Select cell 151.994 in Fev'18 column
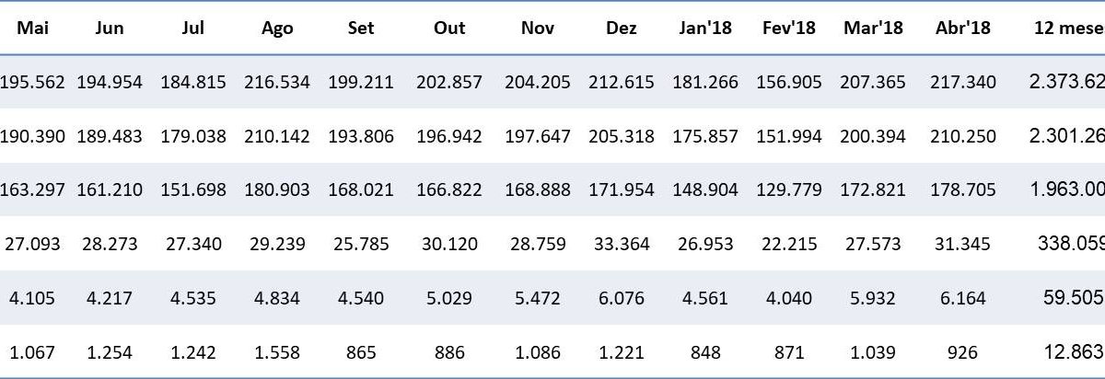The height and width of the screenshot is (379, 1105). pos(789,136)
